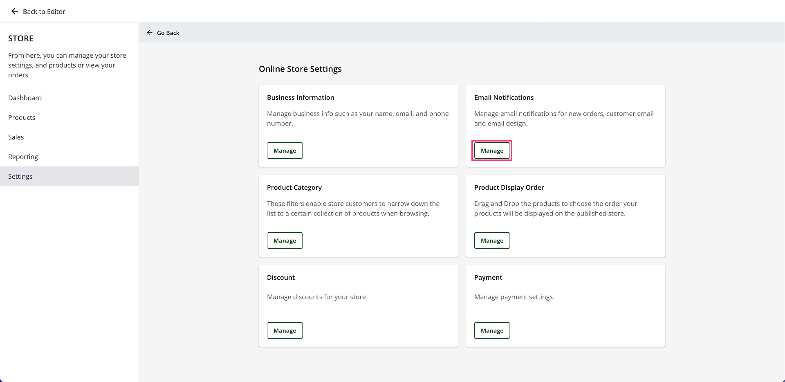Select Reporting from the sidebar

[x=23, y=157]
